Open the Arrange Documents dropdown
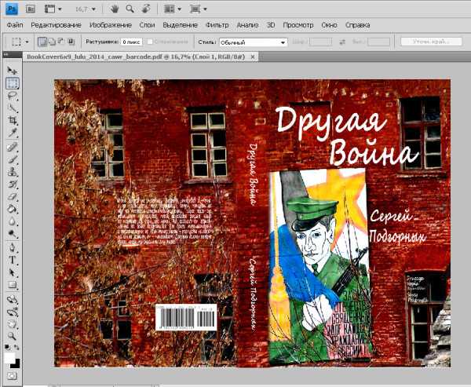This screenshot has height=387, width=471. pyautogui.click(x=173, y=9)
